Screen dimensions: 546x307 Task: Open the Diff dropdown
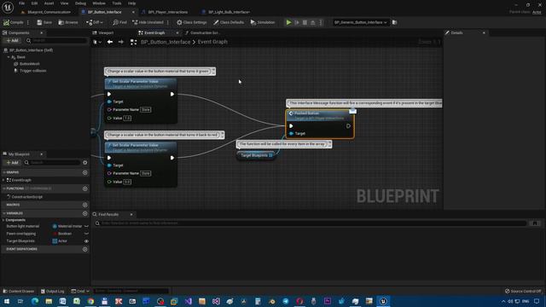click(x=95, y=22)
